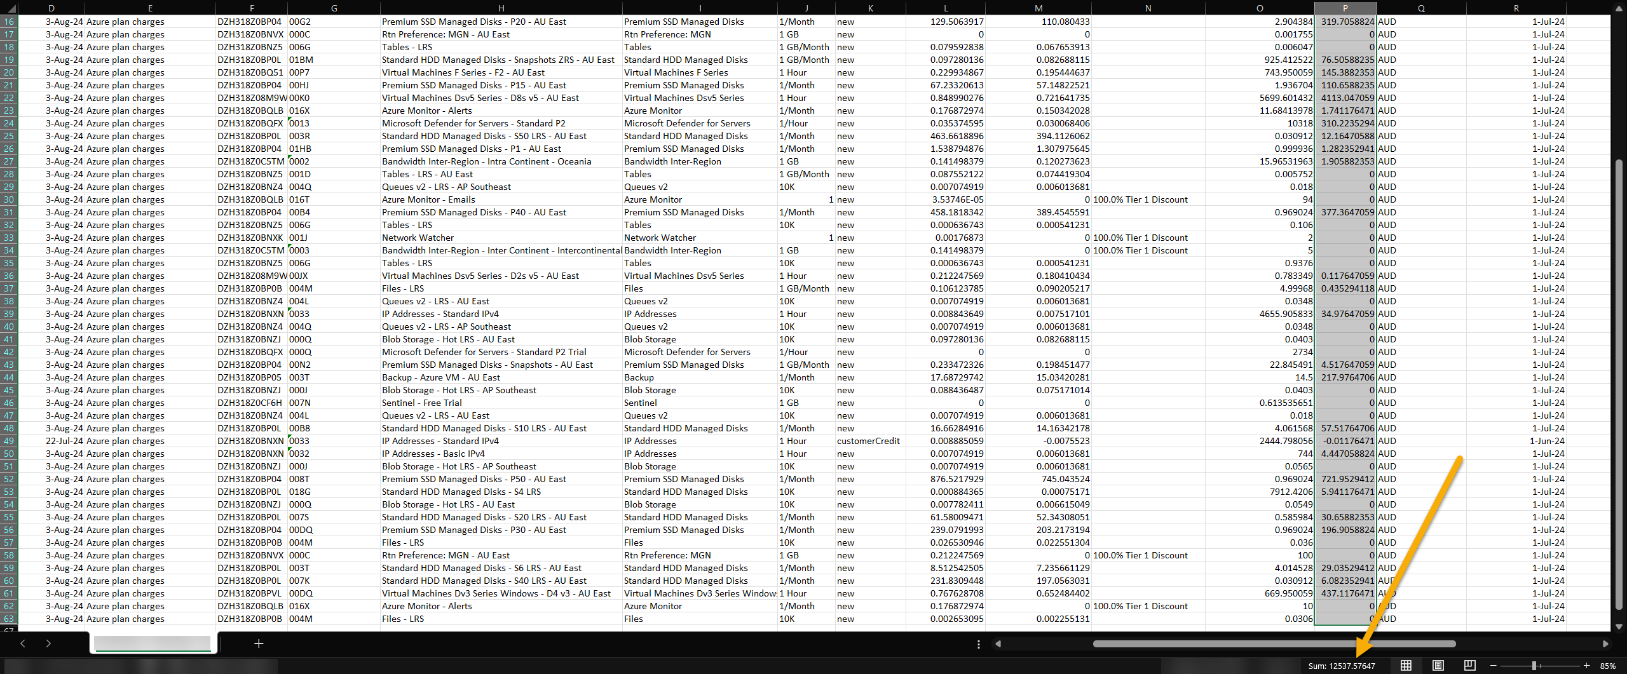Screen dimensions: 1627x674
Task: Add a new sheet with plus button
Action: 259,644
